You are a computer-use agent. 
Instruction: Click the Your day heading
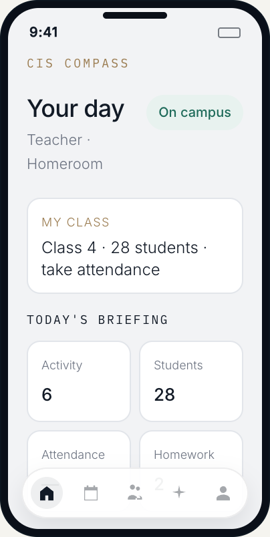(x=76, y=109)
